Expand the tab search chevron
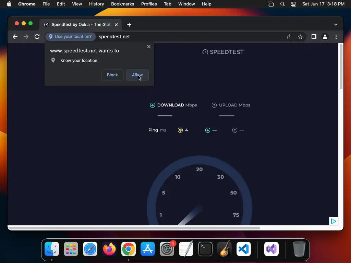The image size is (351, 263). (x=336, y=25)
